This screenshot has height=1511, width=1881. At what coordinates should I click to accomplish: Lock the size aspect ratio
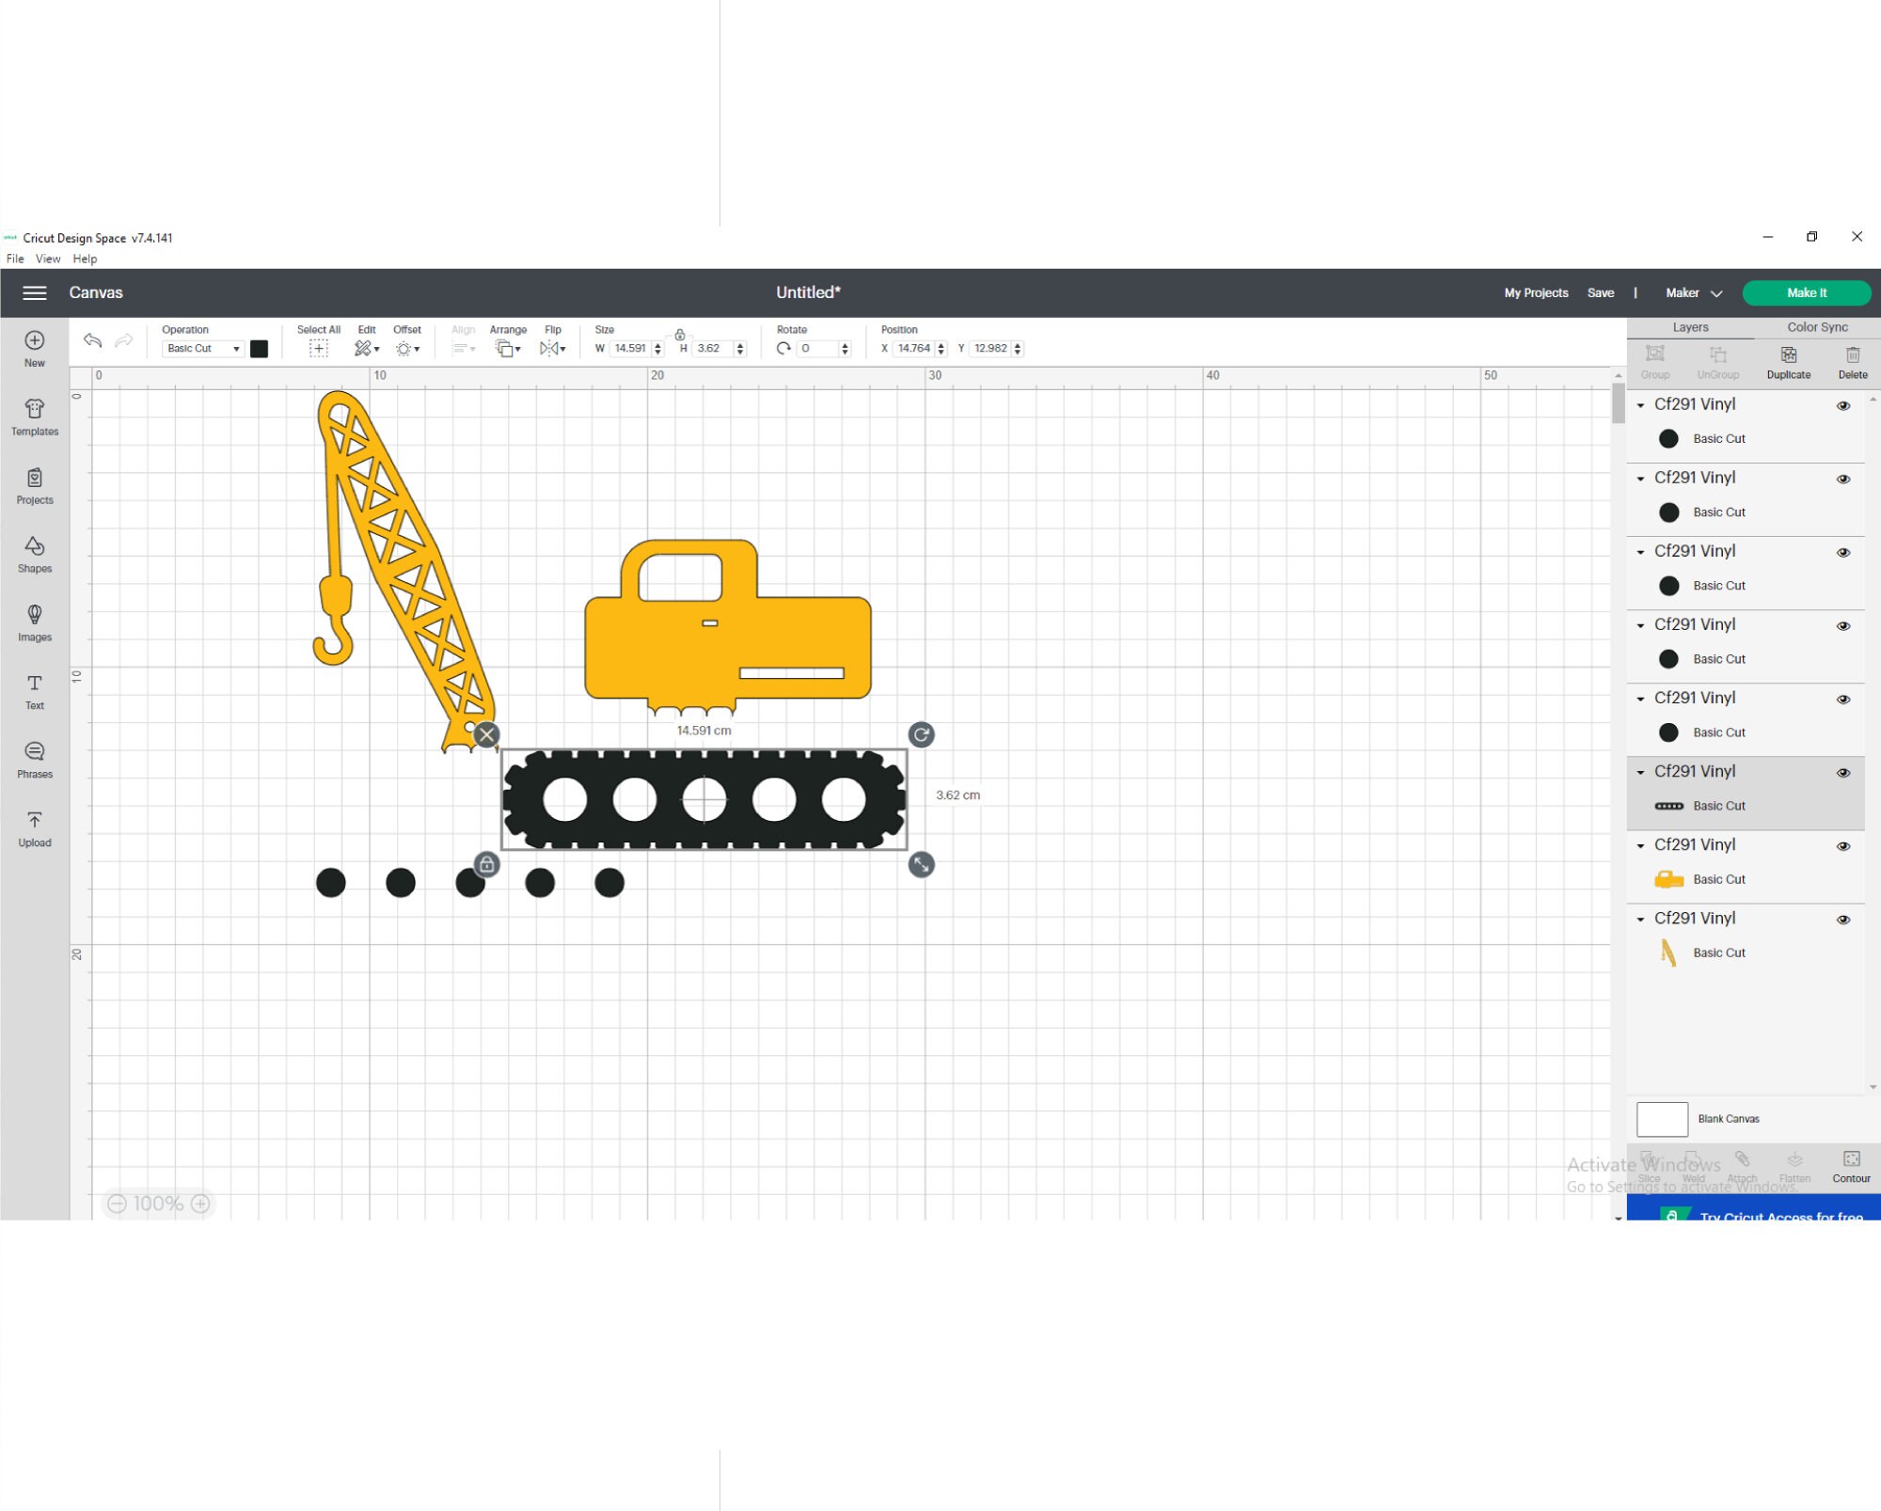tap(678, 336)
